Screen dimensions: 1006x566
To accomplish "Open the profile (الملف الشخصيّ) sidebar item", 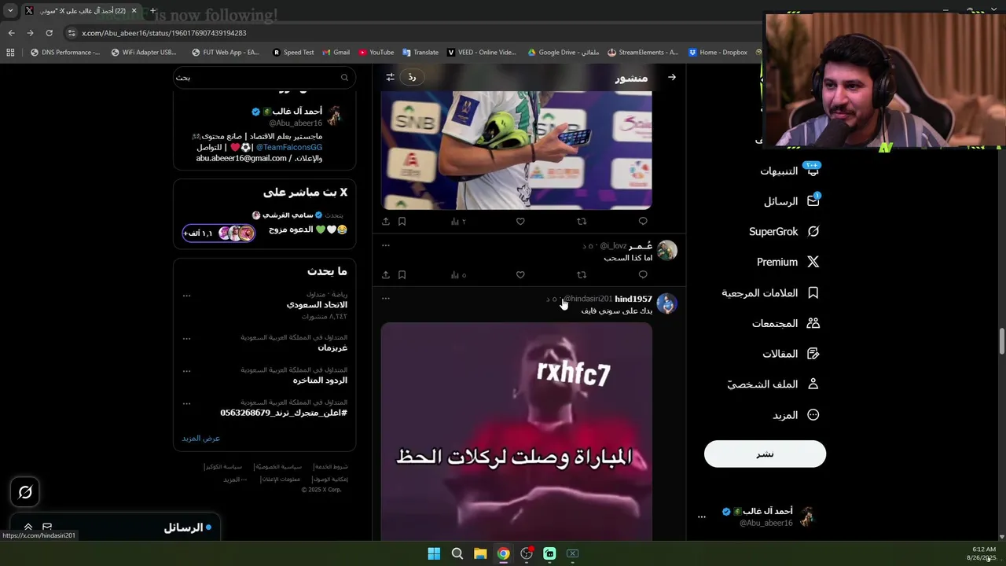I will 773,384.
